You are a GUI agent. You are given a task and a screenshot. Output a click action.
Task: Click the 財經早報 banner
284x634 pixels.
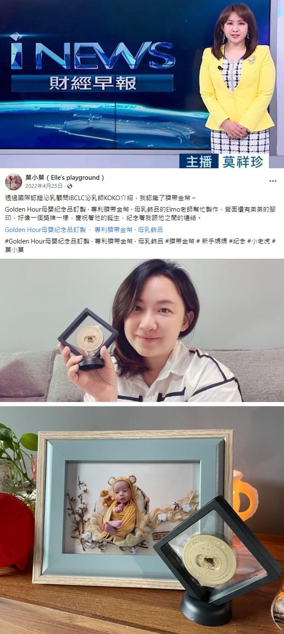[x=92, y=83]
